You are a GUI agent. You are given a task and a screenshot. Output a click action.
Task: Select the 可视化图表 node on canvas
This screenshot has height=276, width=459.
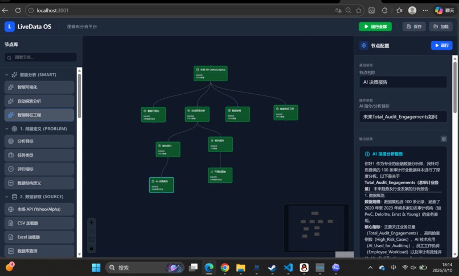pos(220,175)
